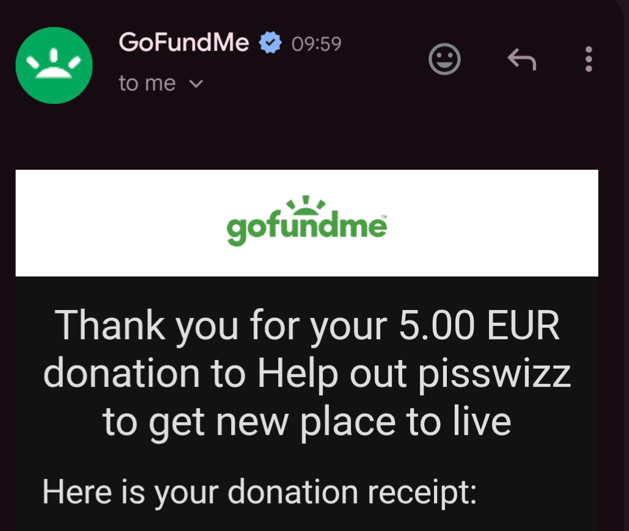Image resolution: width=629 pixels, height=531 pixels.
Task: Click the blue verified sender badge
Action: [270, 43]
